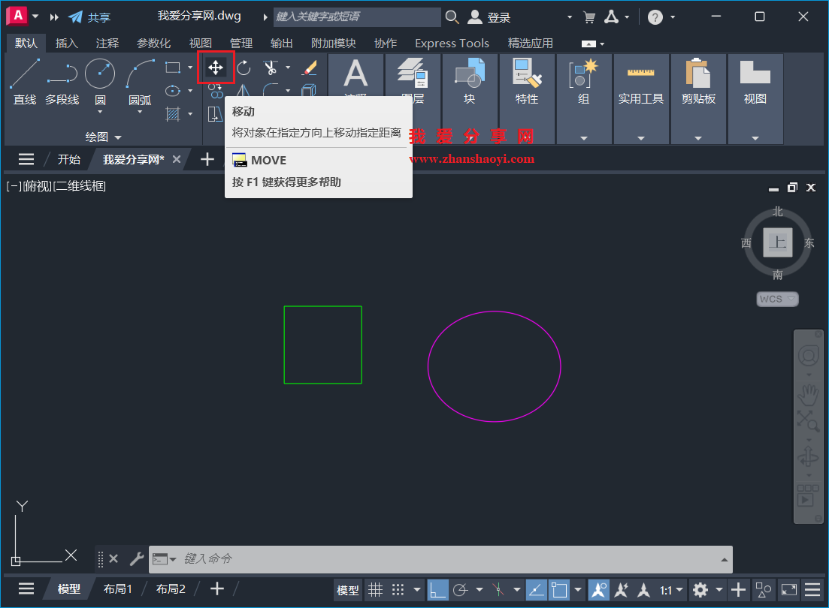
Task: Toggle the drawing grid display
Action: point(375,589)
